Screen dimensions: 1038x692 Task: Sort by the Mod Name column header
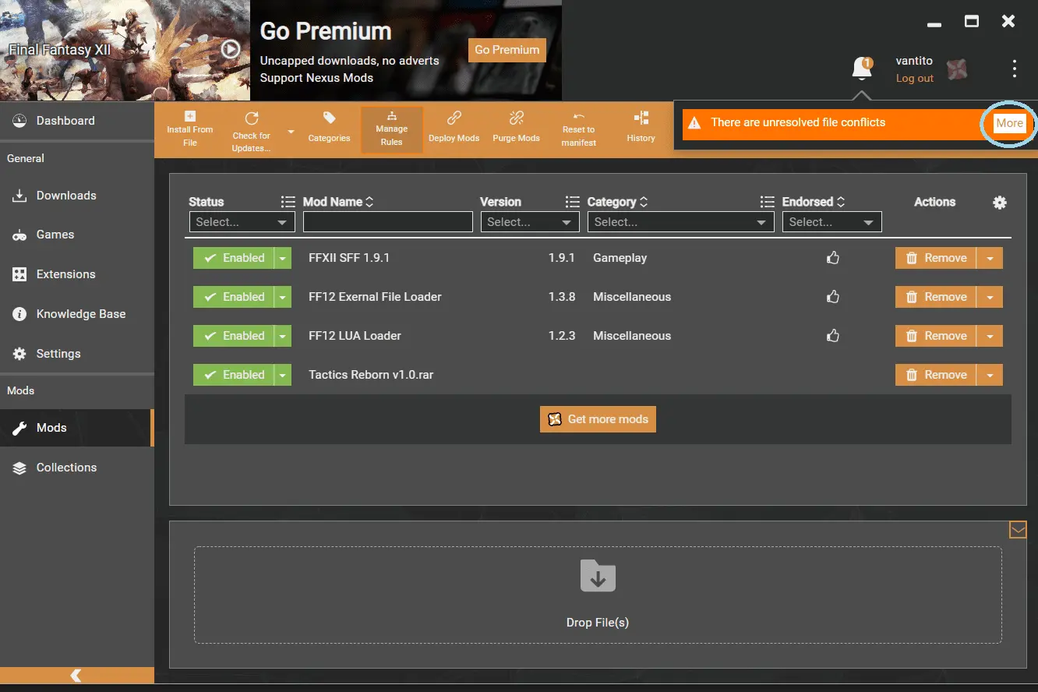tap(338, 202)
